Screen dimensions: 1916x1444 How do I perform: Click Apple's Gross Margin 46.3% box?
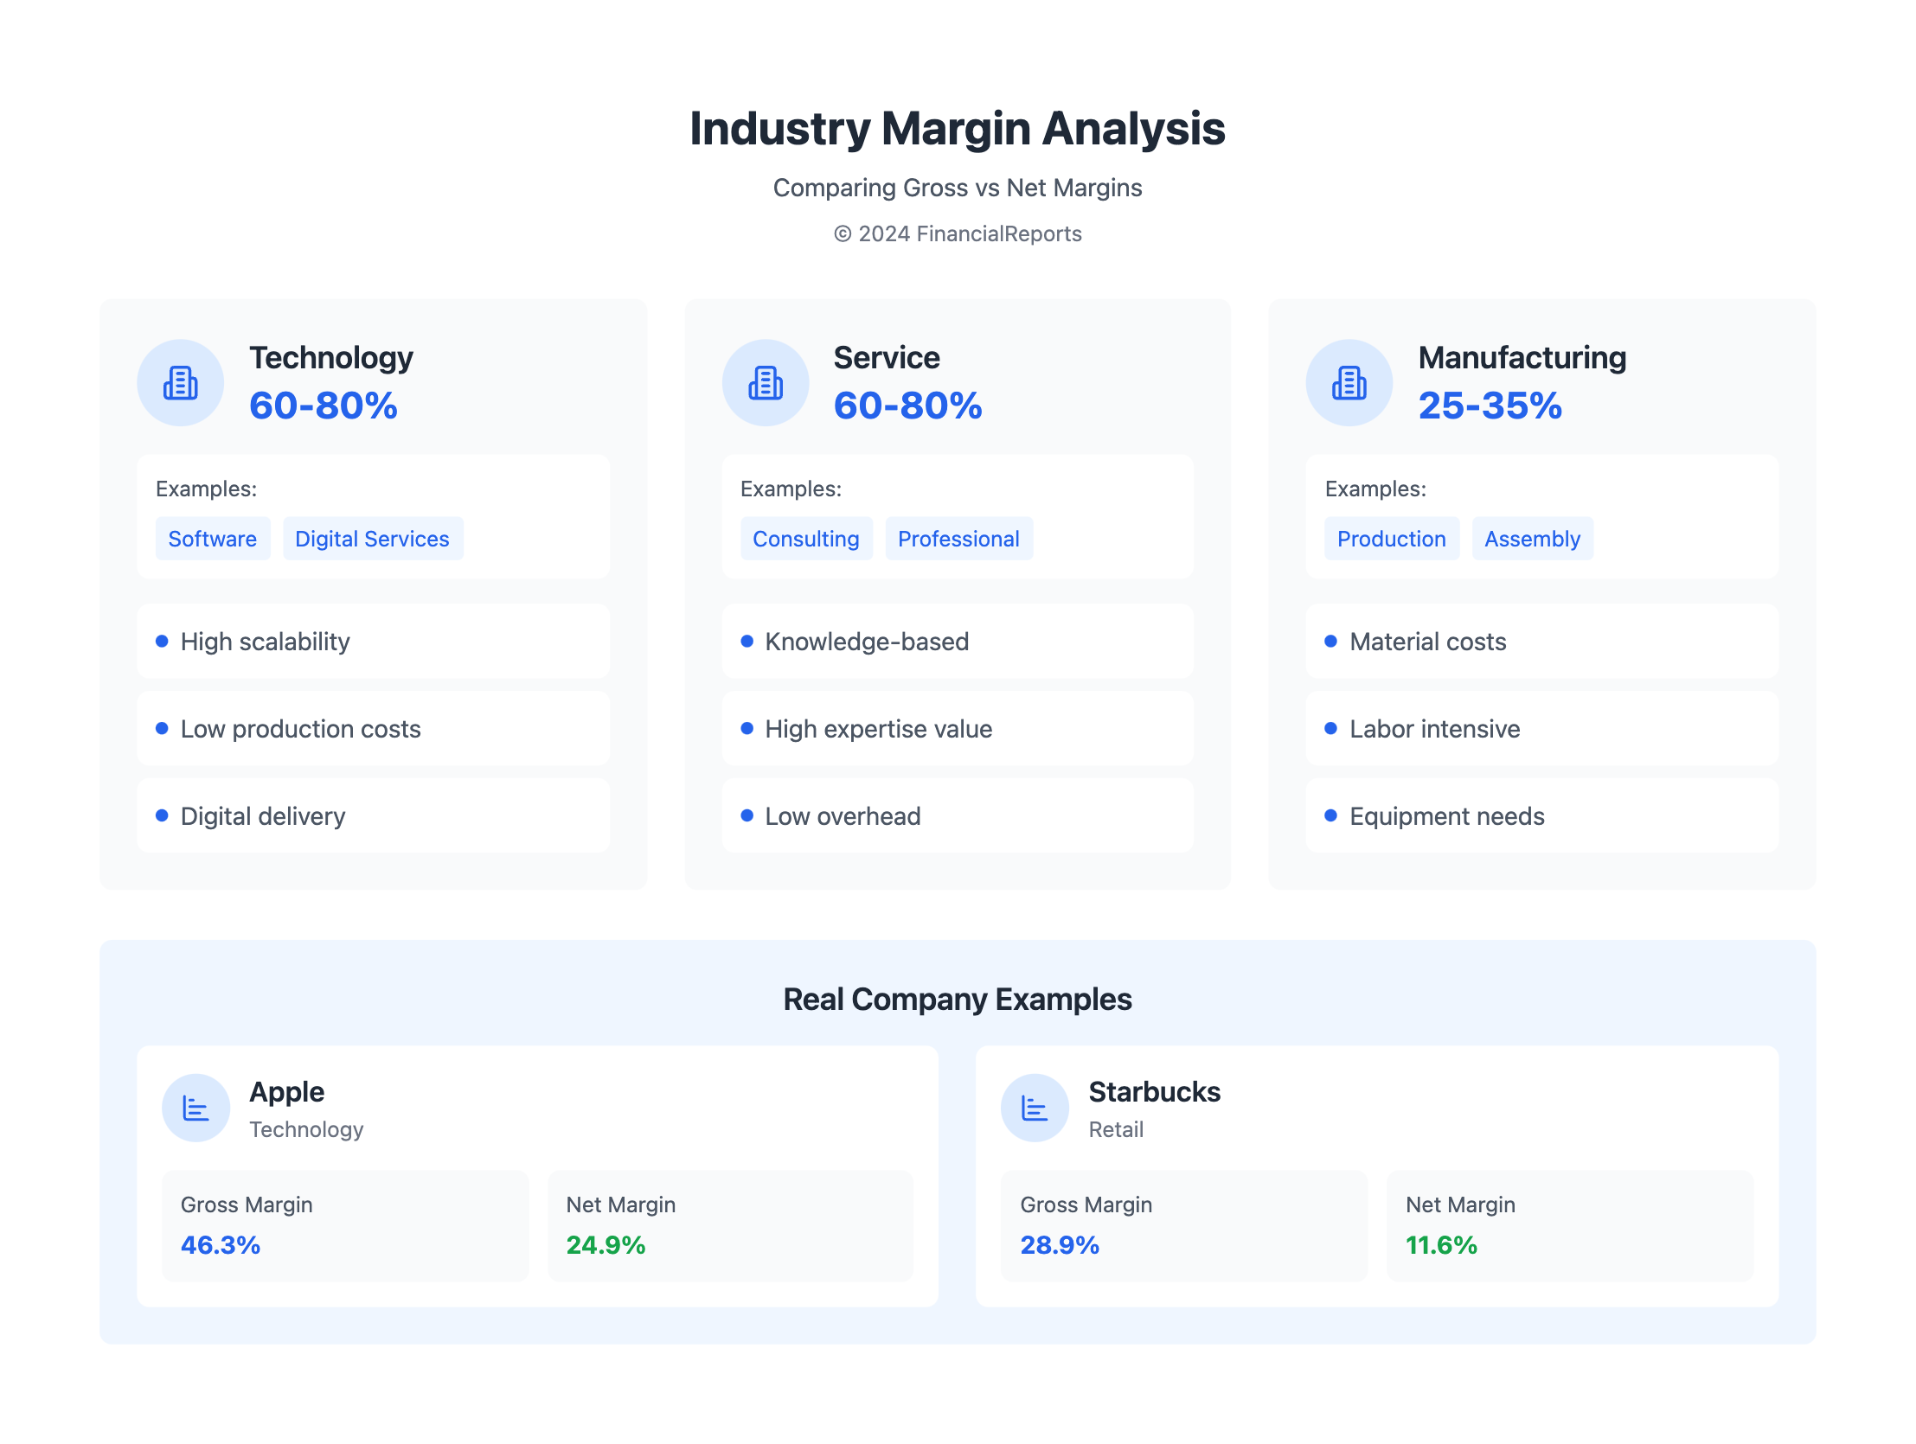345,1226
